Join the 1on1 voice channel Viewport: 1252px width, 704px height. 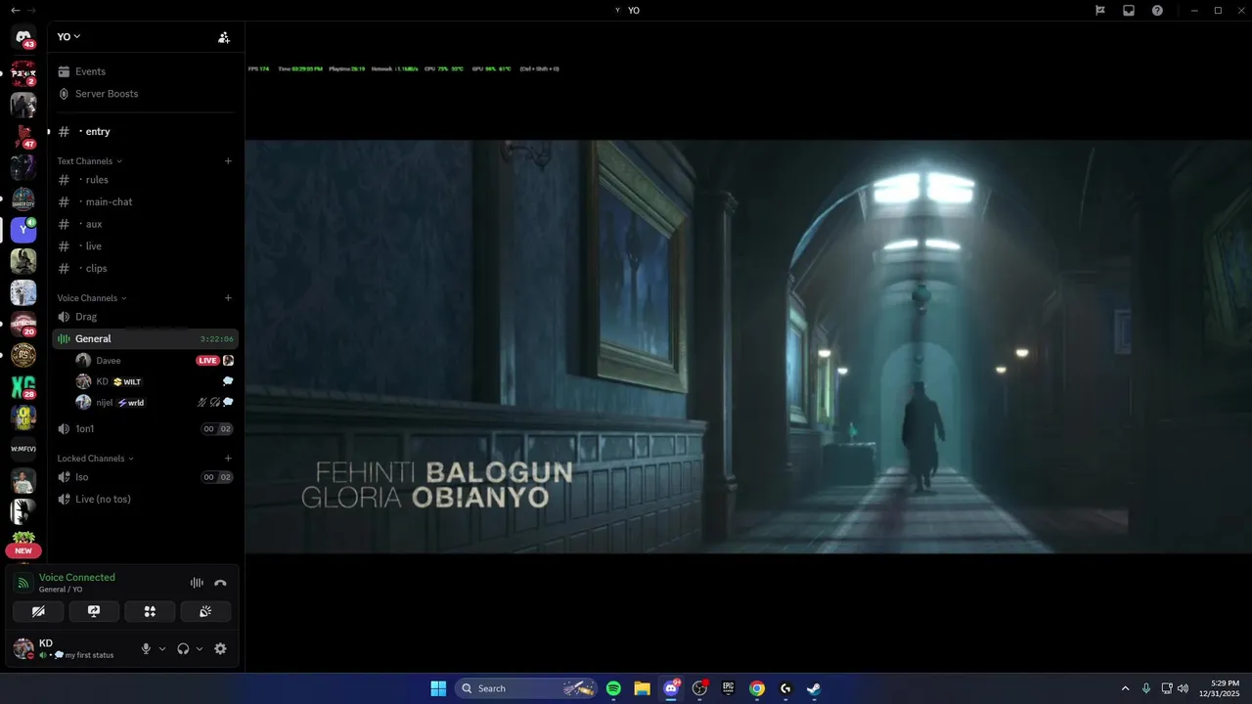pyautogui.click(x=144, y=428)
